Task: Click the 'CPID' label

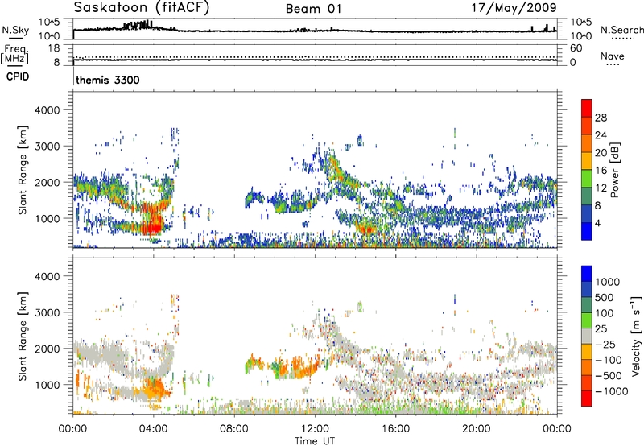Action: click(18, 76)
